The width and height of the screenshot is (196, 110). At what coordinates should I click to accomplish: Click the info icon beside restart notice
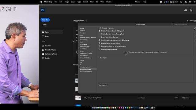tap(126, 53)
